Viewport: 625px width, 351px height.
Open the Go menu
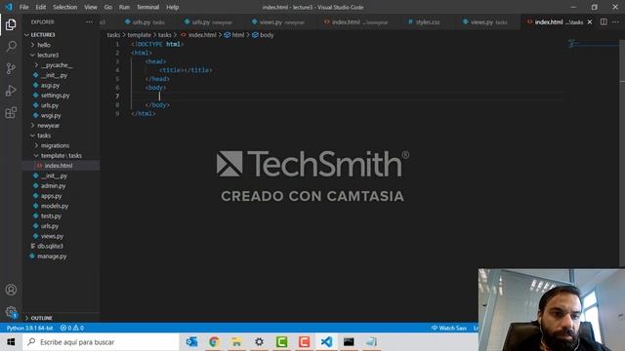[x=108, y=7]
